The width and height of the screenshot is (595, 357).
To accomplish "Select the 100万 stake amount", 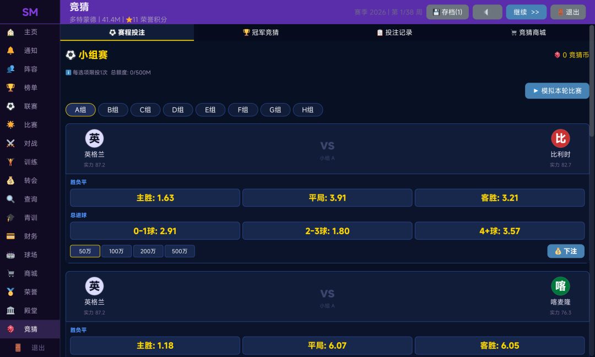I will tap(116, 251).
